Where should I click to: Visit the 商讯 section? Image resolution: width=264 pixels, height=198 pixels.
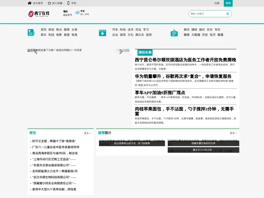click(x=187, y=30)
